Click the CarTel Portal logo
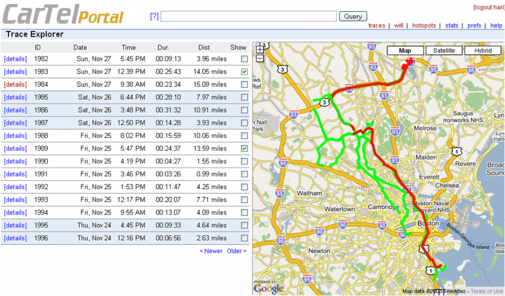The width and height of the screenshot is (505, 296). (x=63, y=15)
